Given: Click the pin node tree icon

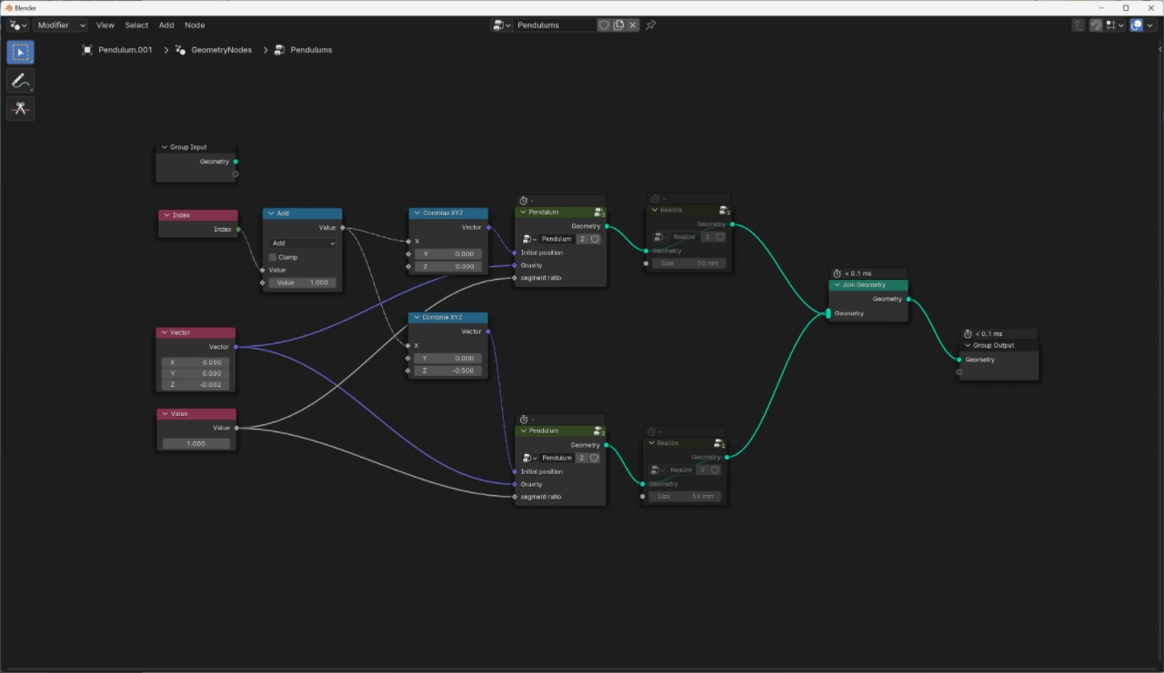Looking at the screenshot, I should [650, 25].
